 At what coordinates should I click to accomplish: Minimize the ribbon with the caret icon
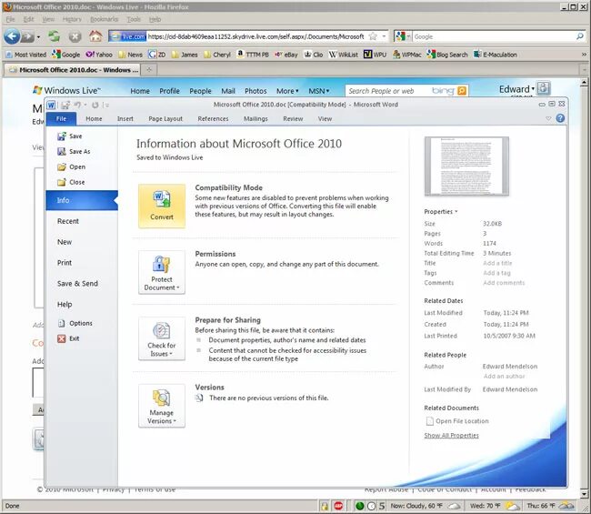(548, 118)
